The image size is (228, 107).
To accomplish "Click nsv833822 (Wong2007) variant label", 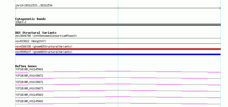I will click(31, 41).
